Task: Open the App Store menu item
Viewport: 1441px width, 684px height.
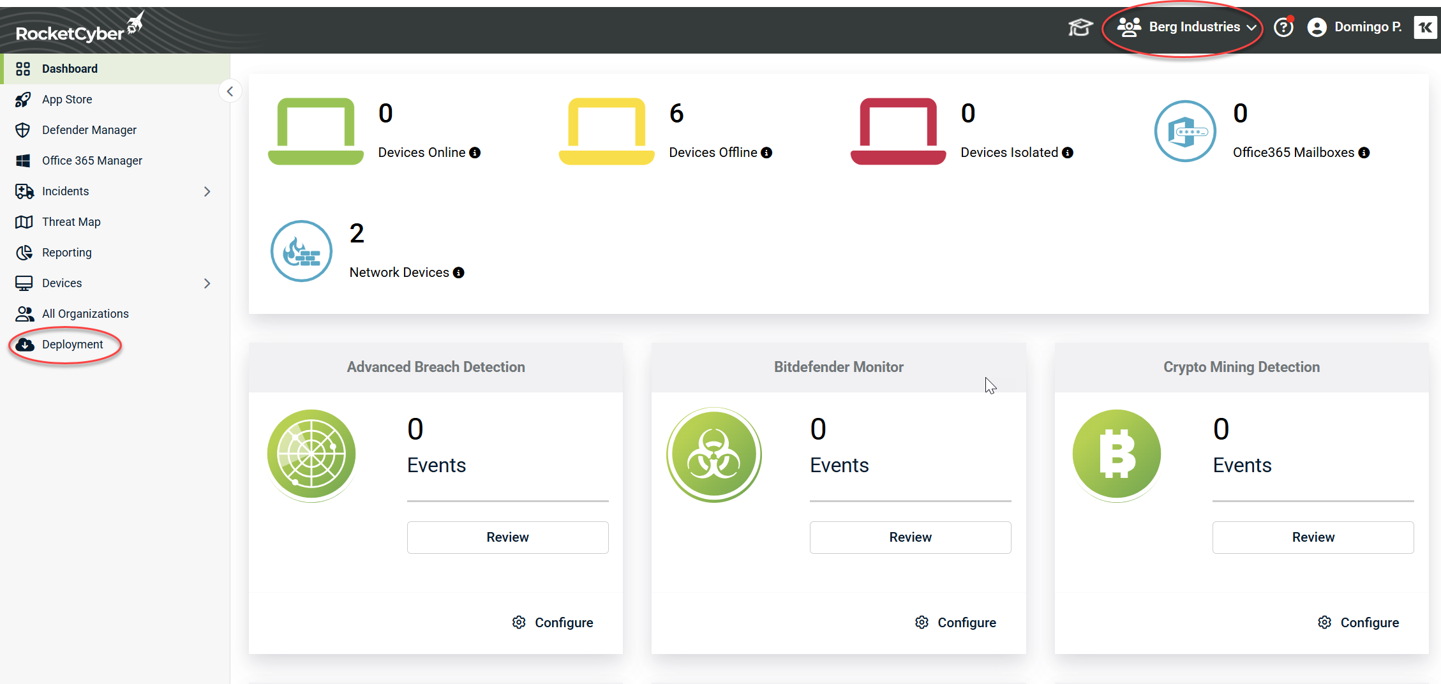Action: point(67,100)
